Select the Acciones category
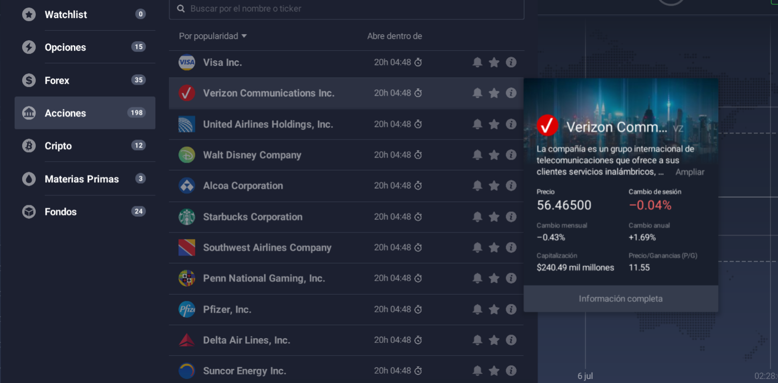 85,113
